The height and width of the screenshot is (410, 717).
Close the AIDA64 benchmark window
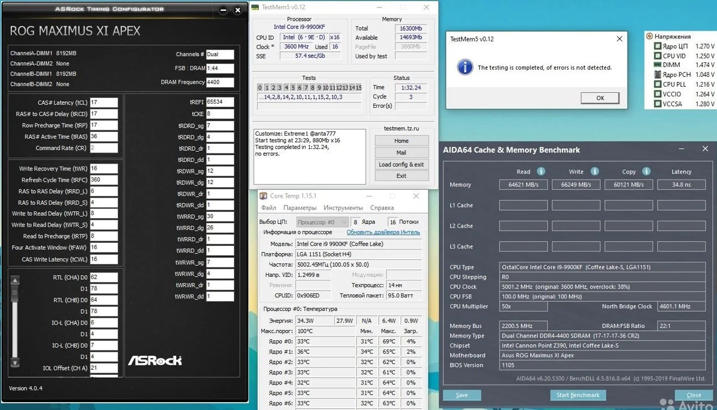[x=705, y=149]
